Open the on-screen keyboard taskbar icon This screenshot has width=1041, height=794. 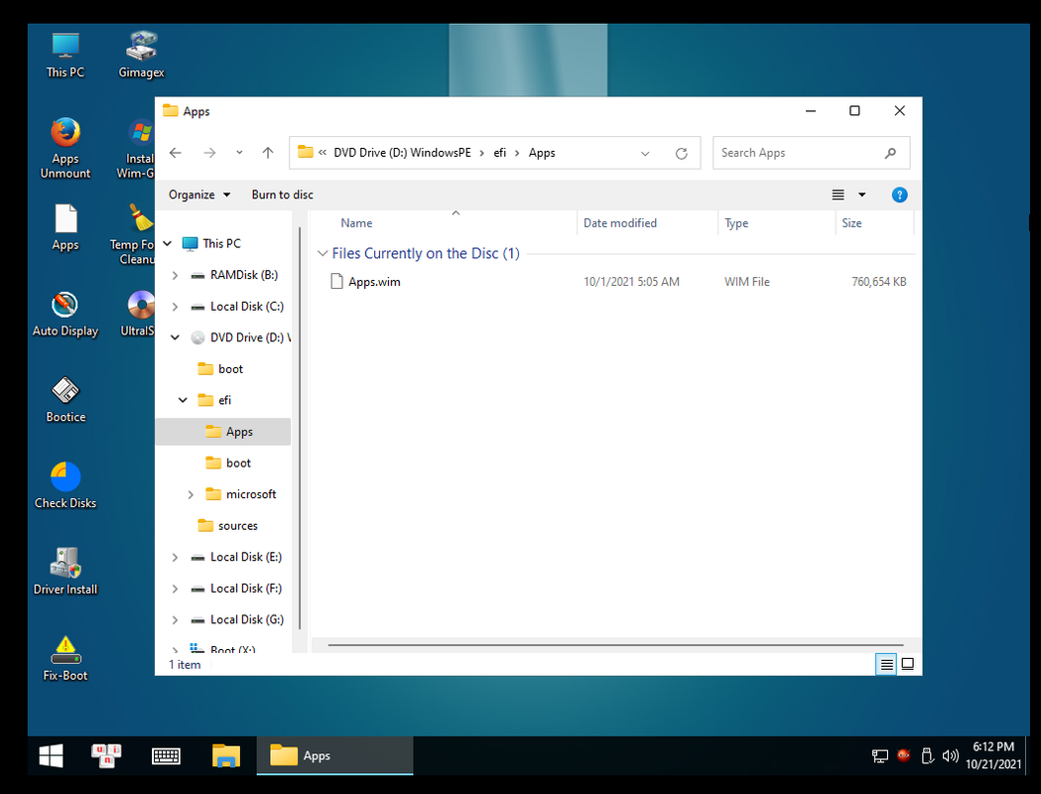pyautogui.click(x=166, y=755)
